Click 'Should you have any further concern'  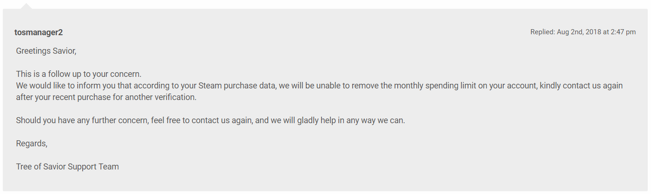pyautogui.click(x=81, y=120)
